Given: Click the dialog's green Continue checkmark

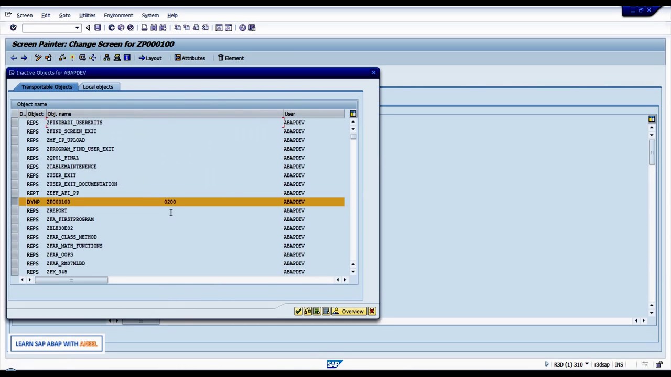Looking at the screenshot, I should coord(298,312).
